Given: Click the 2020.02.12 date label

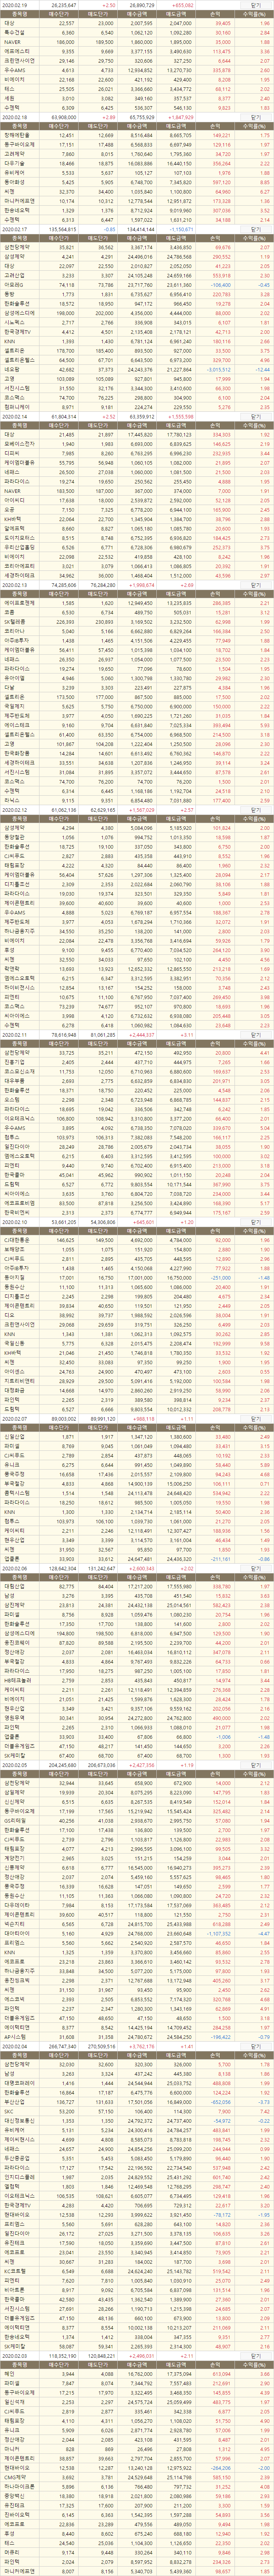Looking at the screenshot, I should pyautogui.click(x=15, y=809).
